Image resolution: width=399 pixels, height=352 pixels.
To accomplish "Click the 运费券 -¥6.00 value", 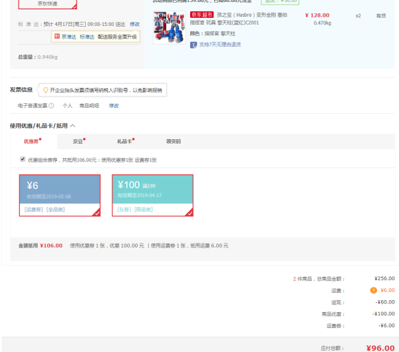I will coord(386,325).
